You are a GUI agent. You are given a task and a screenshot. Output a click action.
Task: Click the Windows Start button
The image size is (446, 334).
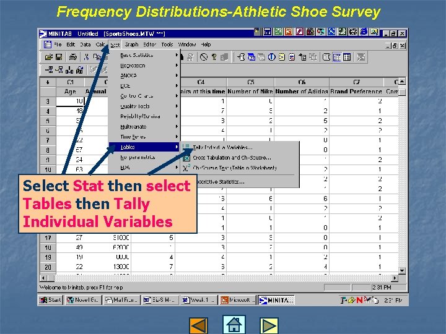(50, 300)
